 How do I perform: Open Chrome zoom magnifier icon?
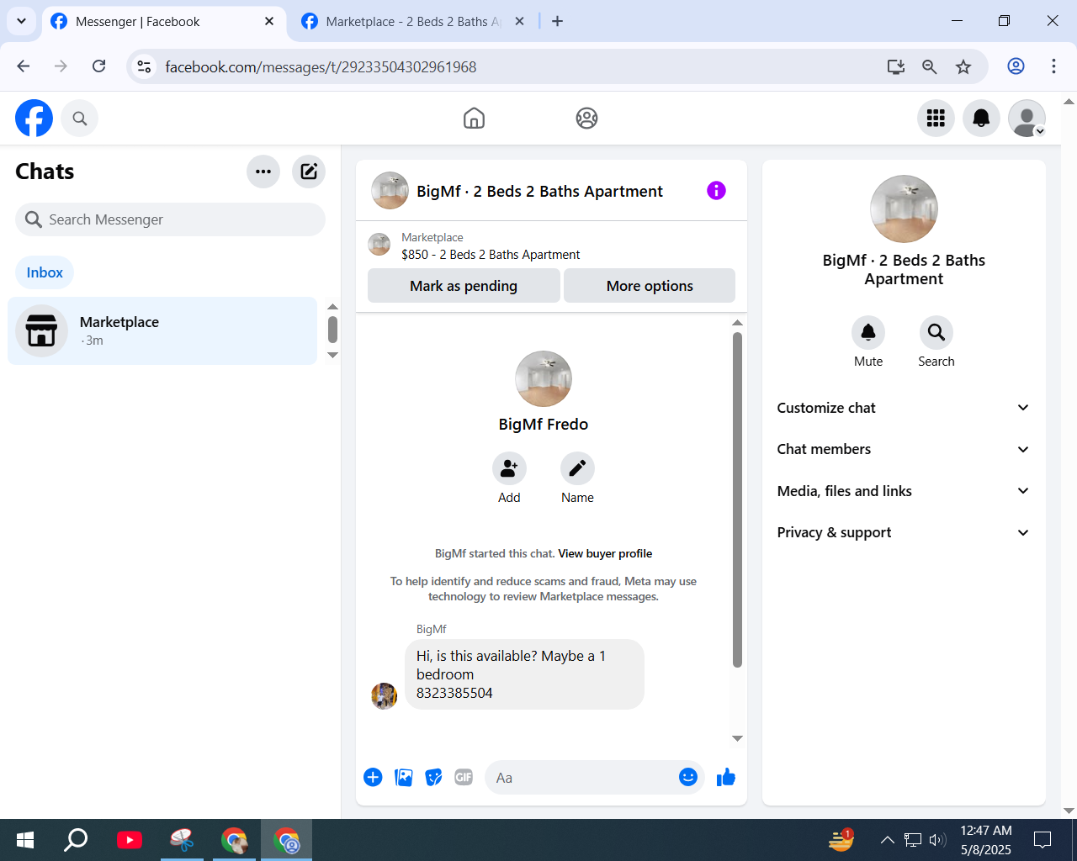coord(929,66)
